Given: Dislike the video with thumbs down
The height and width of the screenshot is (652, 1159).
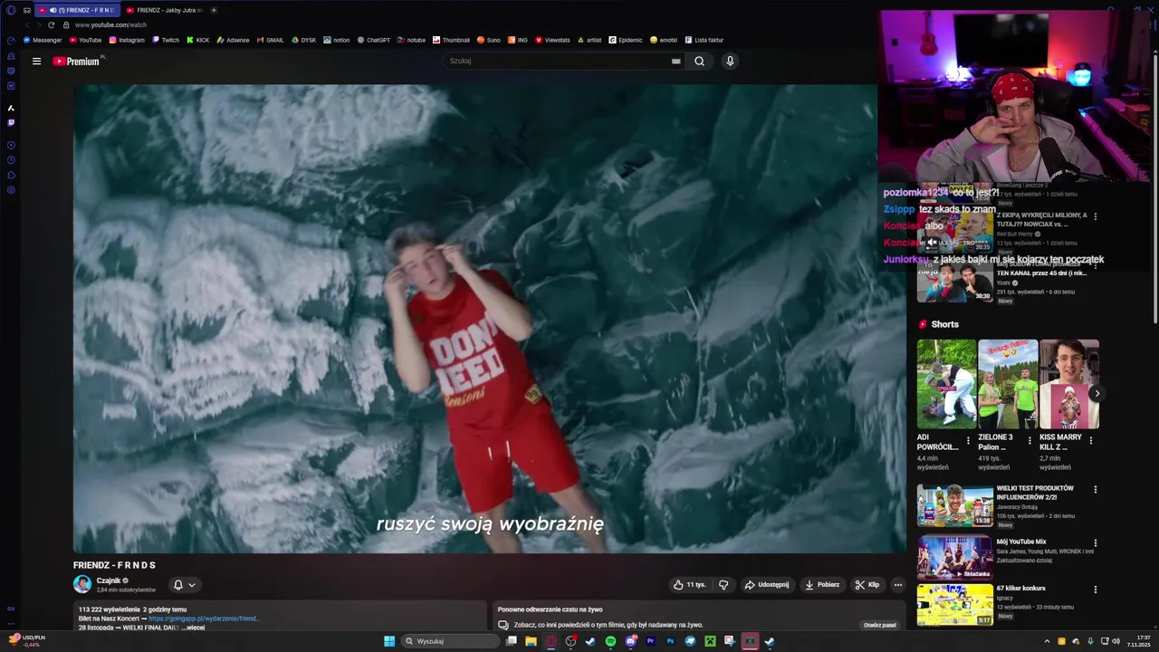Looking at the screenshot, I should (x=723, y=585).
